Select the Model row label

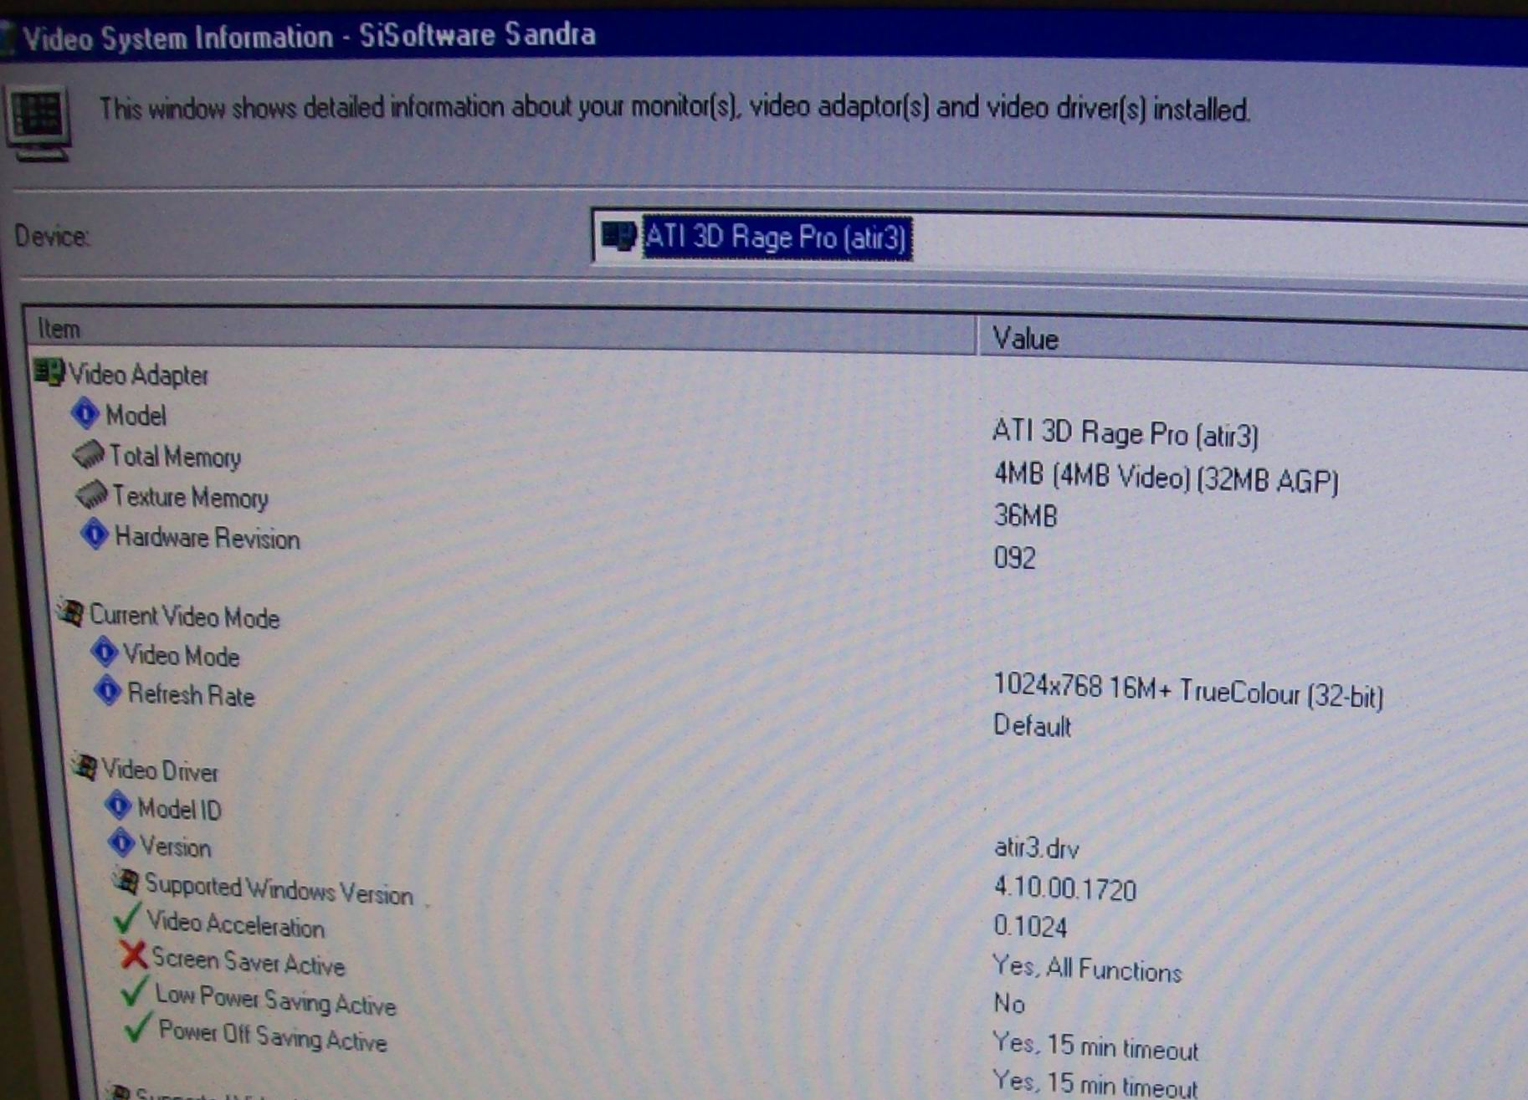coord(136,415)
